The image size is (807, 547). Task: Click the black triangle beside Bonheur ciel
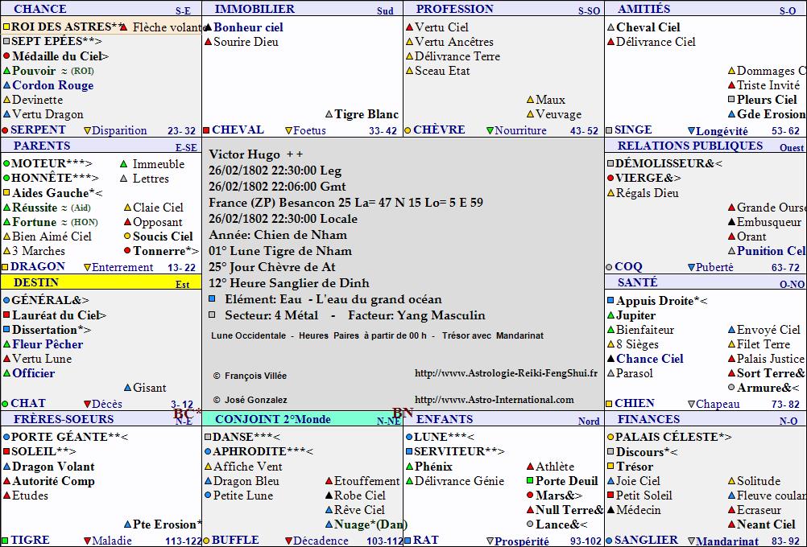click(208, 27)
